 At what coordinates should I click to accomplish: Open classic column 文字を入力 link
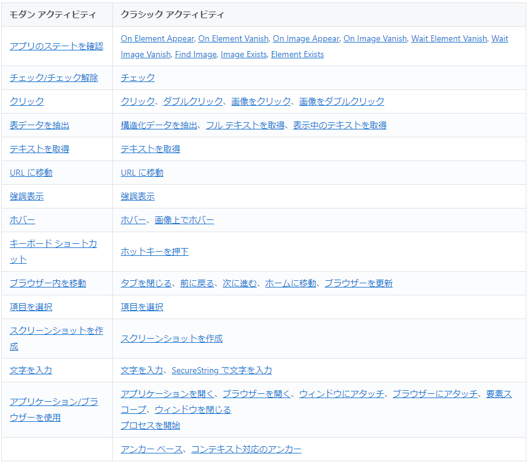pos(142,370)
